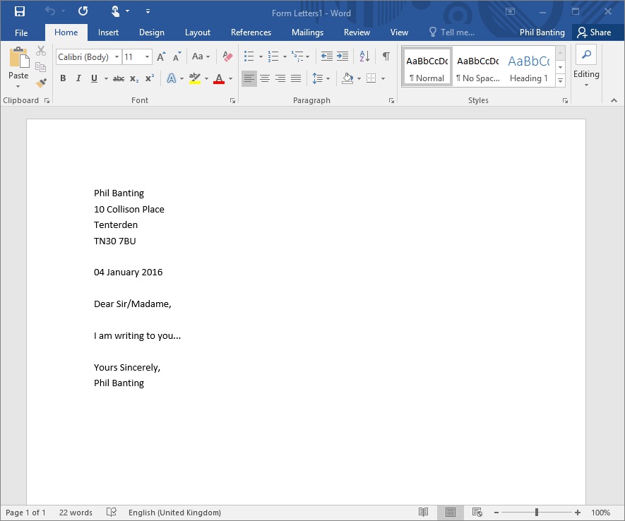Image resolution: width=625 pixels, height=521 pixels.
Task: Click the multilevel list icon
Action: tap(297, 56)
